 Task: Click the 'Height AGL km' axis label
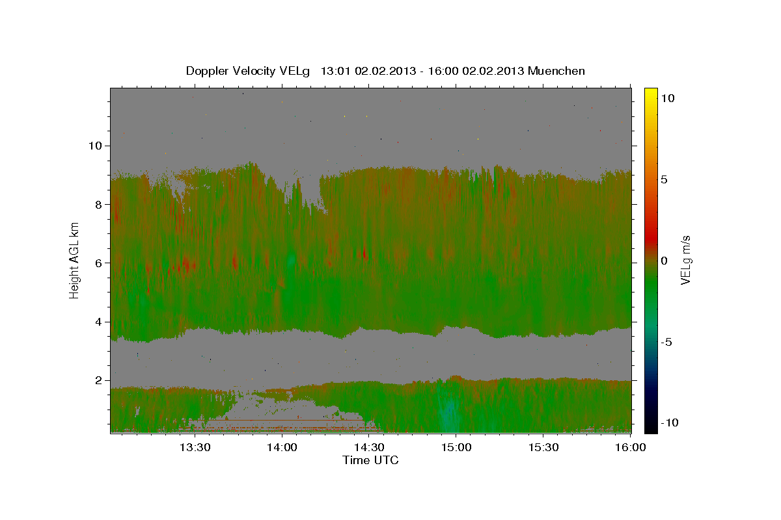(x=75, y=261)
